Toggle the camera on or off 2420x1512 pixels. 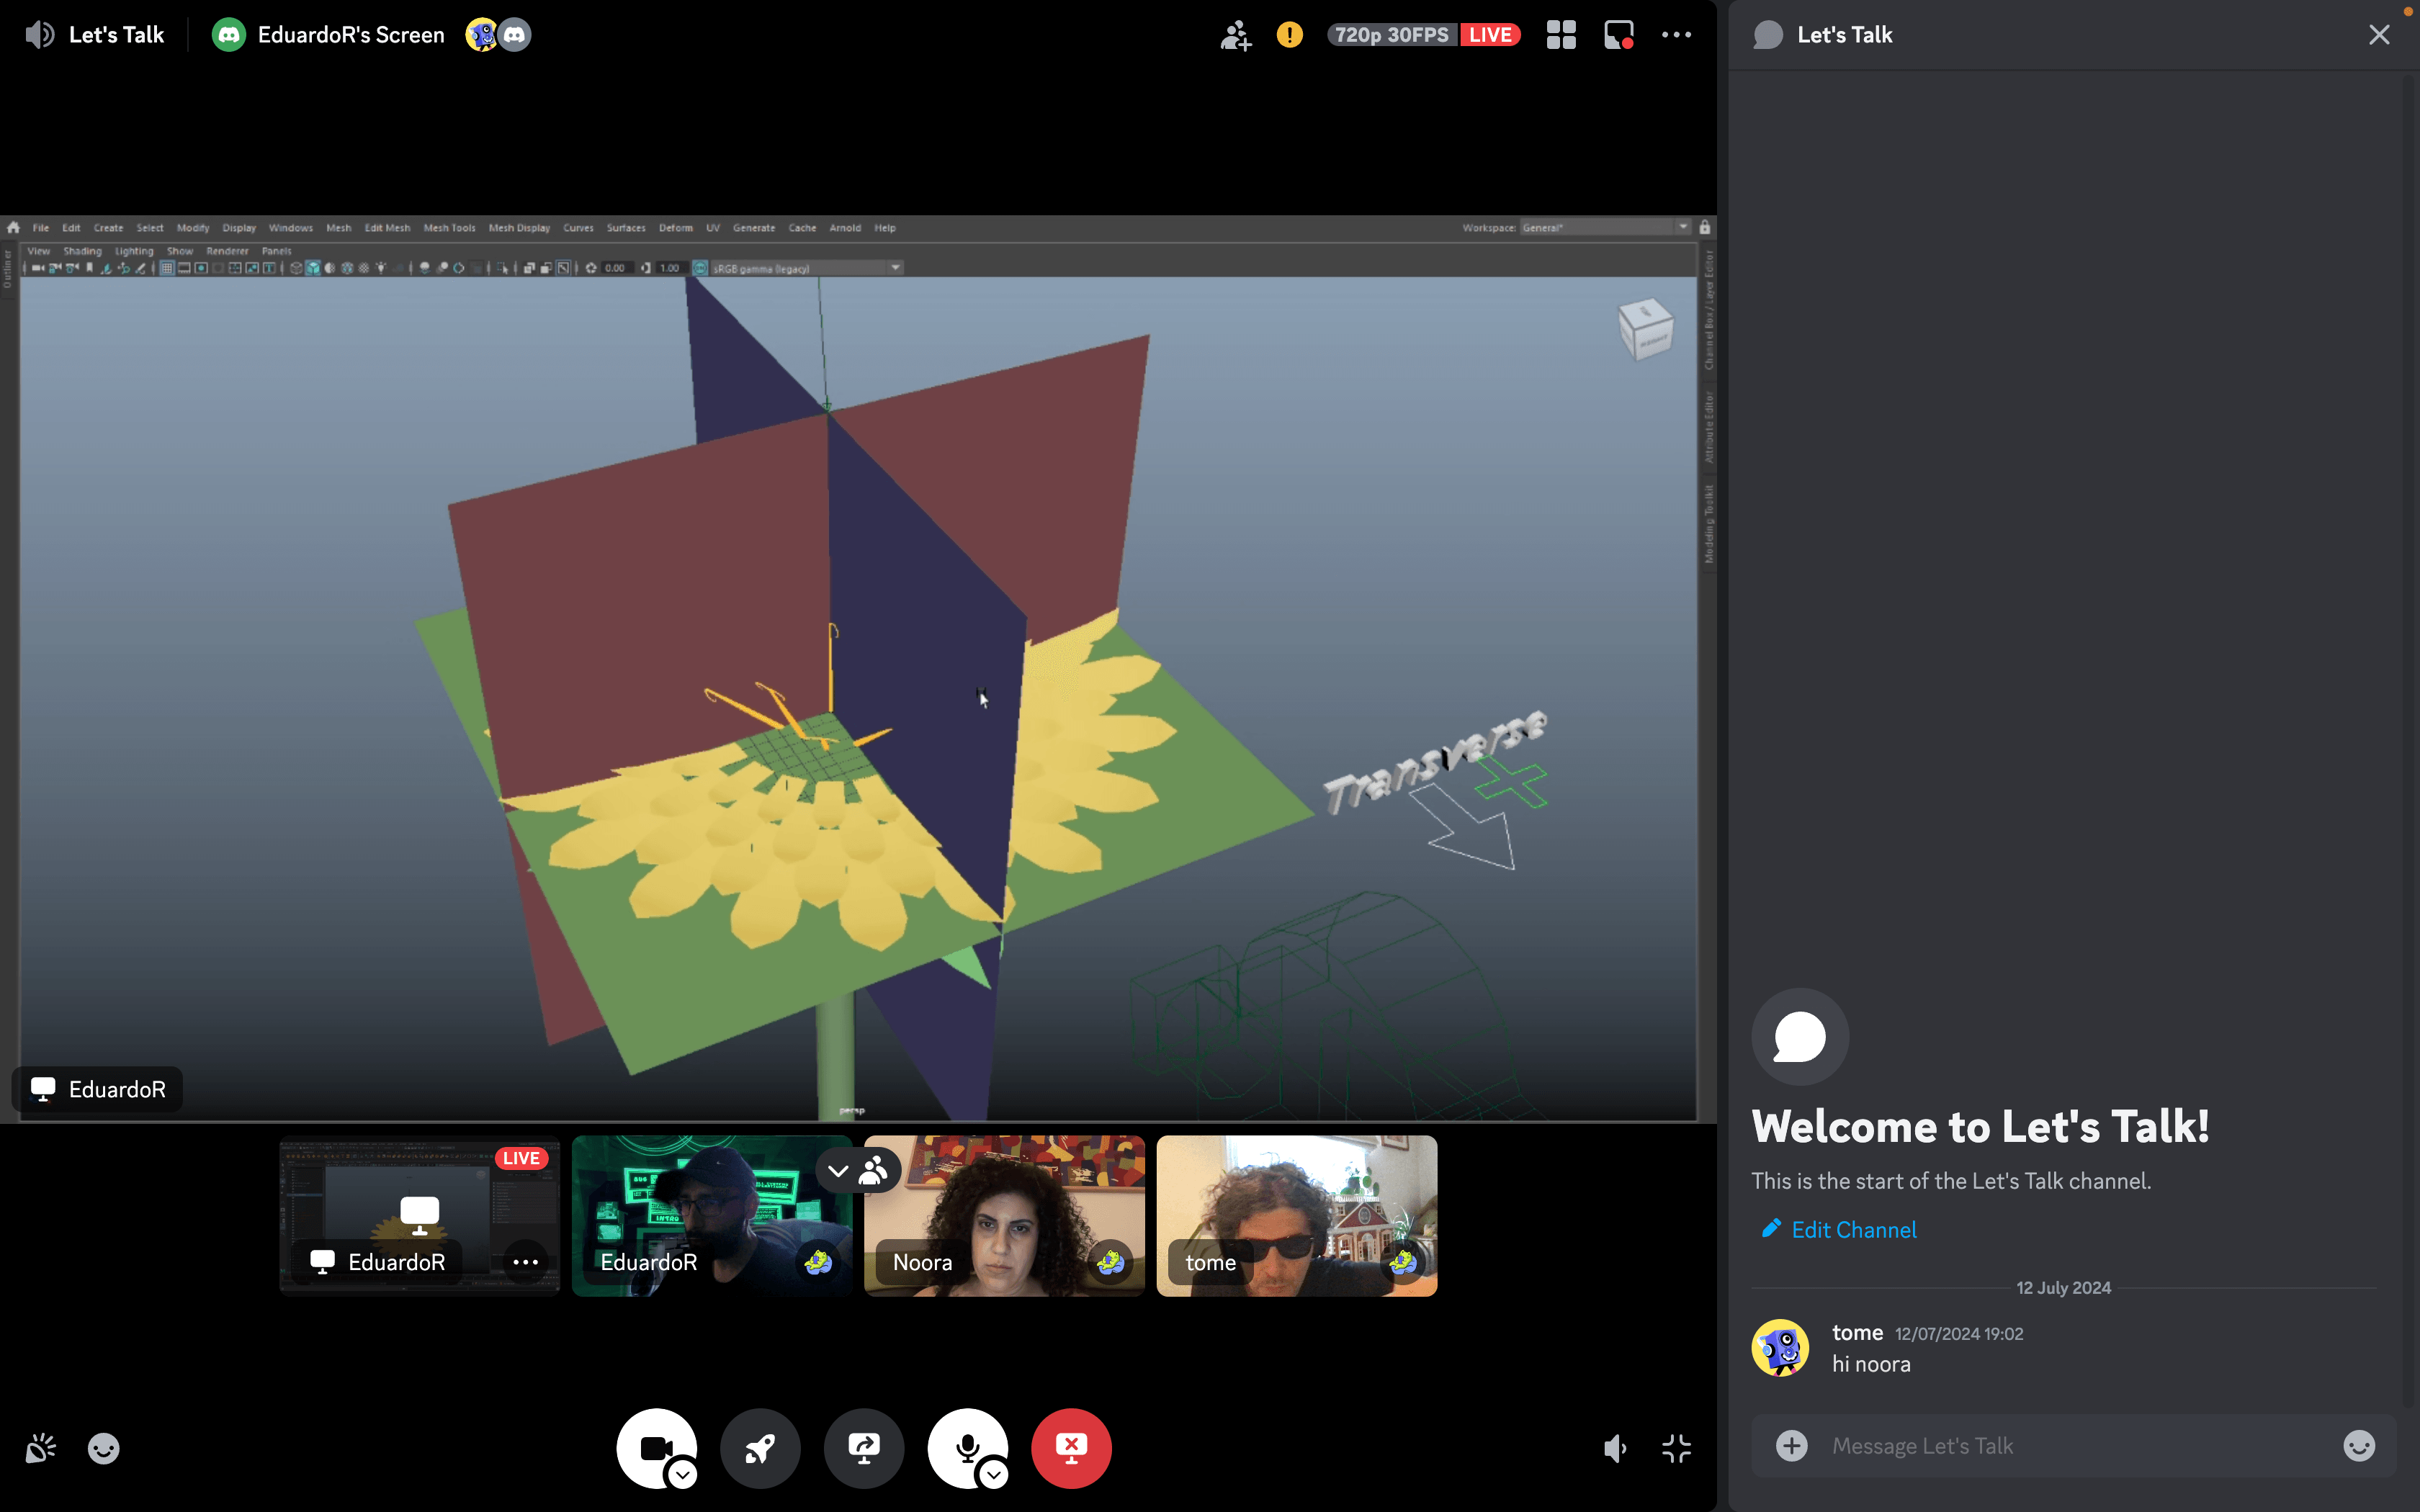[x=652, y=1446]
